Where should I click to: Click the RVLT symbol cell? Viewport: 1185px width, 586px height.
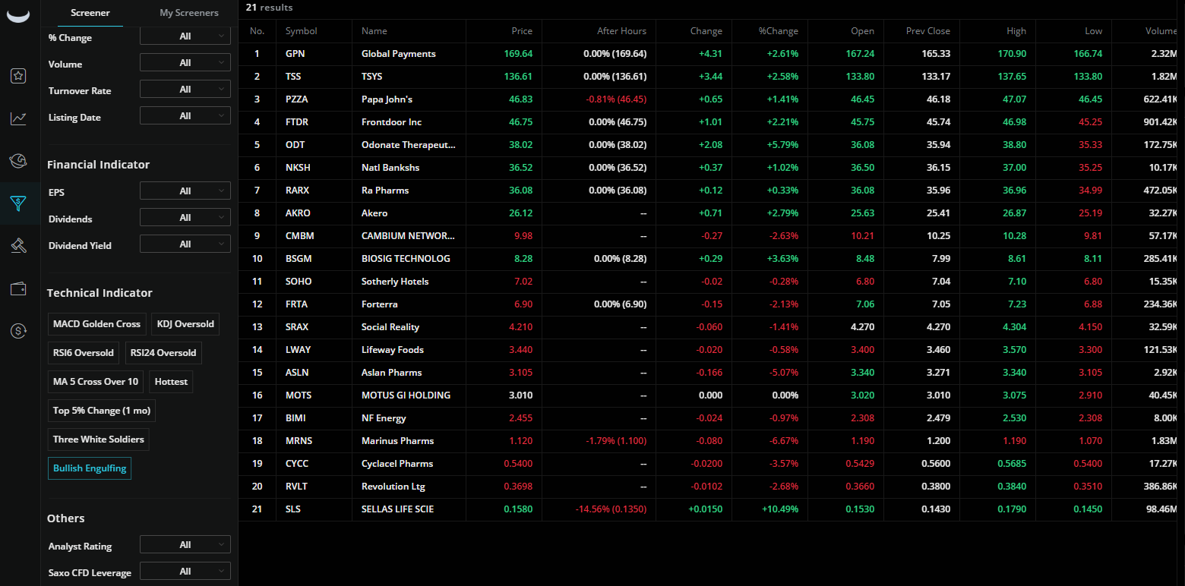click(x=297, y=487)
